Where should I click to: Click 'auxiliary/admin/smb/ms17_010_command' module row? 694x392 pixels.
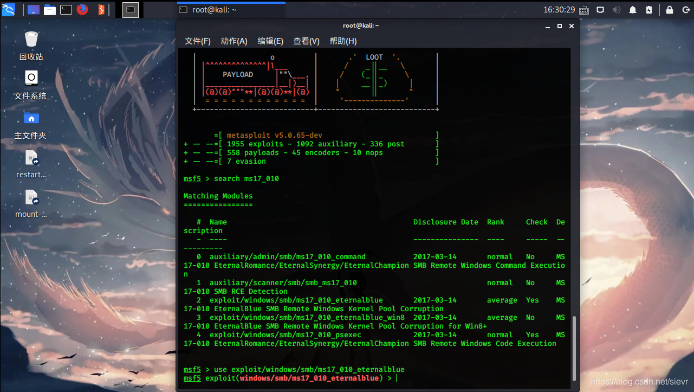click(x=288, y=257)
